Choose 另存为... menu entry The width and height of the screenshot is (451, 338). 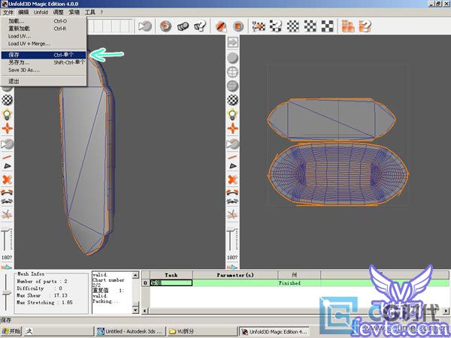pyautogui.click(x=44, y=62)
